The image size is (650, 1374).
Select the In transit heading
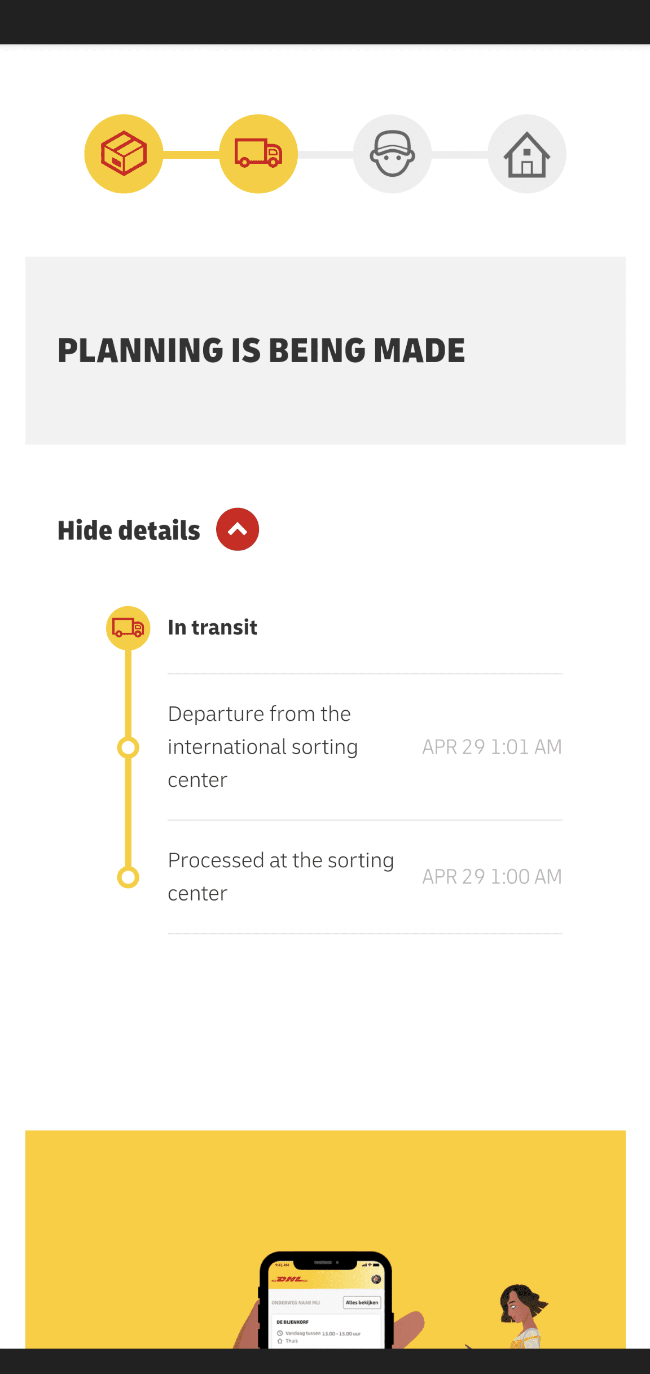[x=212, y=628]
